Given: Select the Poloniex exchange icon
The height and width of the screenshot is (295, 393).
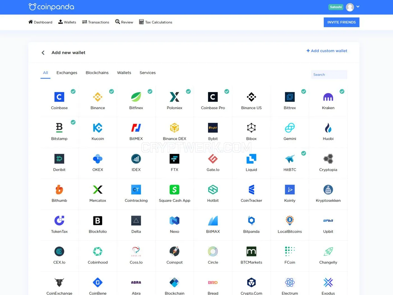Looking at the screenshot, I should 175,97.
